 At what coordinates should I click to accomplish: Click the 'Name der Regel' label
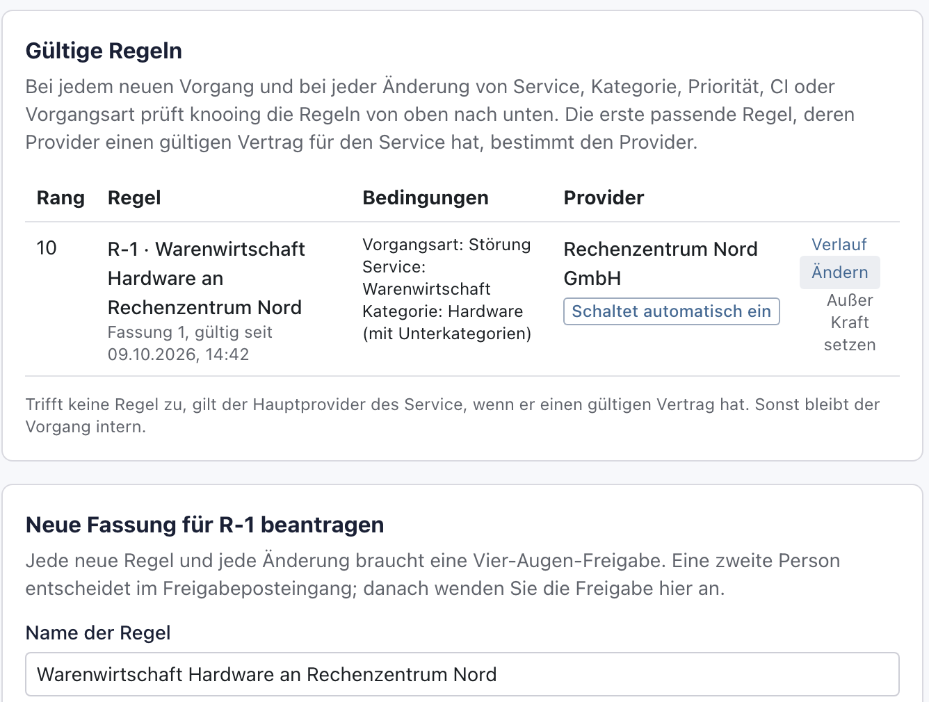pos(98,633)
